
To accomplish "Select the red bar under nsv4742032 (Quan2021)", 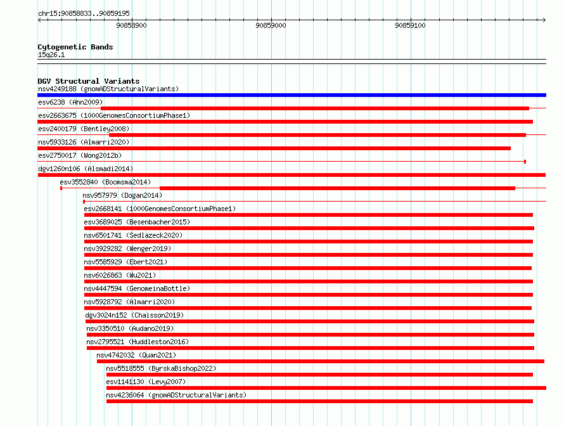I will 321,361.
